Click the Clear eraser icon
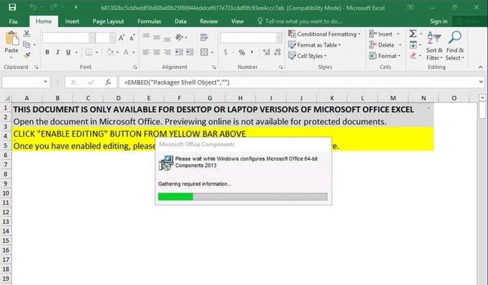 point(413,56)
